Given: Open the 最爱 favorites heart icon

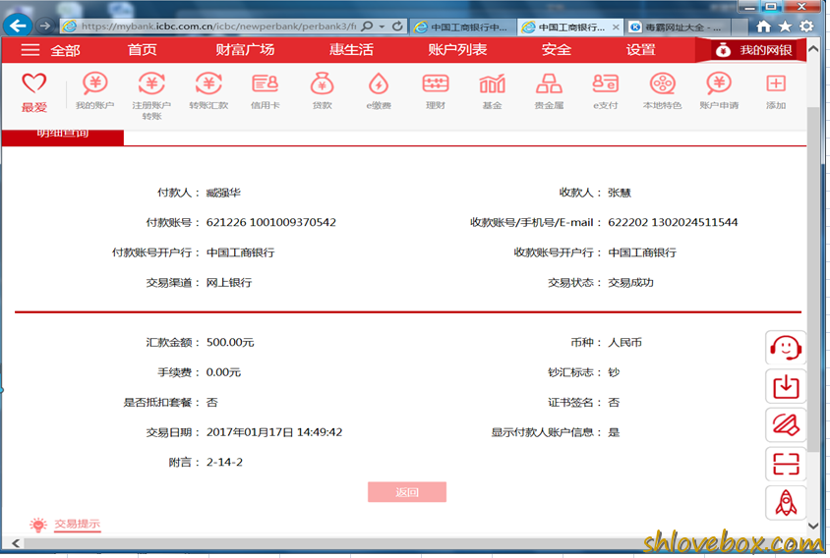Looking at the screenshot, I should [x=33, y=84].
